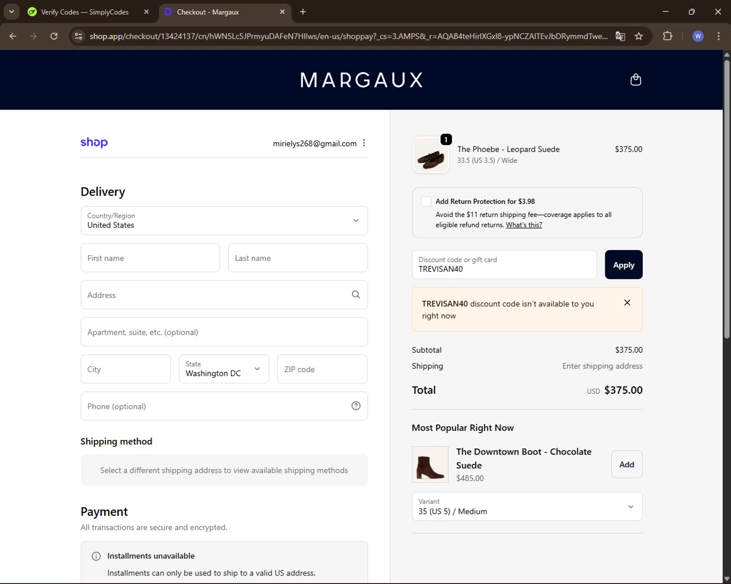Image resolution: width=731 pixels, height=584 pixels.
Task: Tick the Add Return Protection checkbox
Action: 426,201
